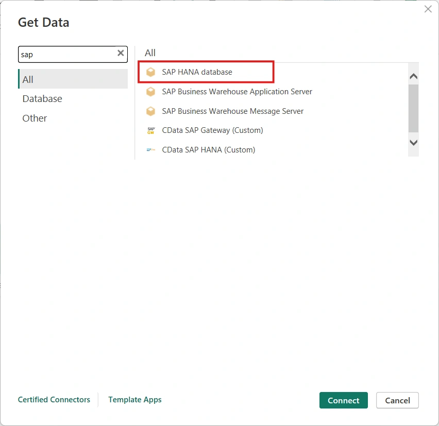Screen dimensions: 439x426
Task: Open the Template Apps link
Action: [135, 399]
